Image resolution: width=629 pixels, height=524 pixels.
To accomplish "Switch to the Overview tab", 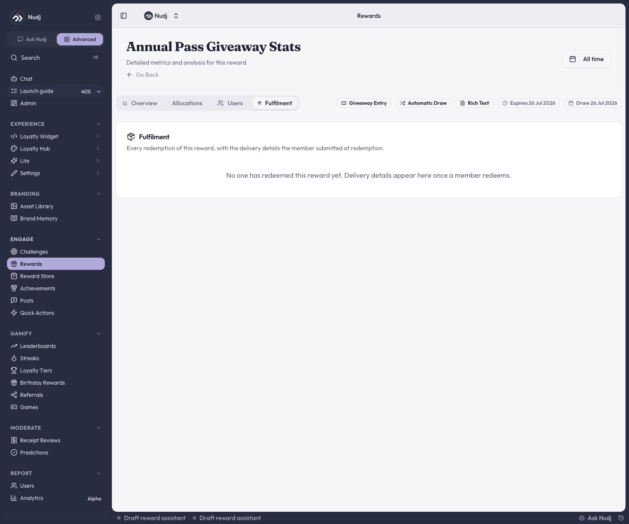I will [140, 103].
